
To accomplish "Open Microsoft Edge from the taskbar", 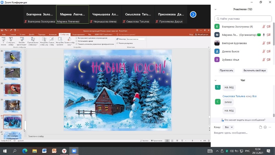I will coord(25,151).
